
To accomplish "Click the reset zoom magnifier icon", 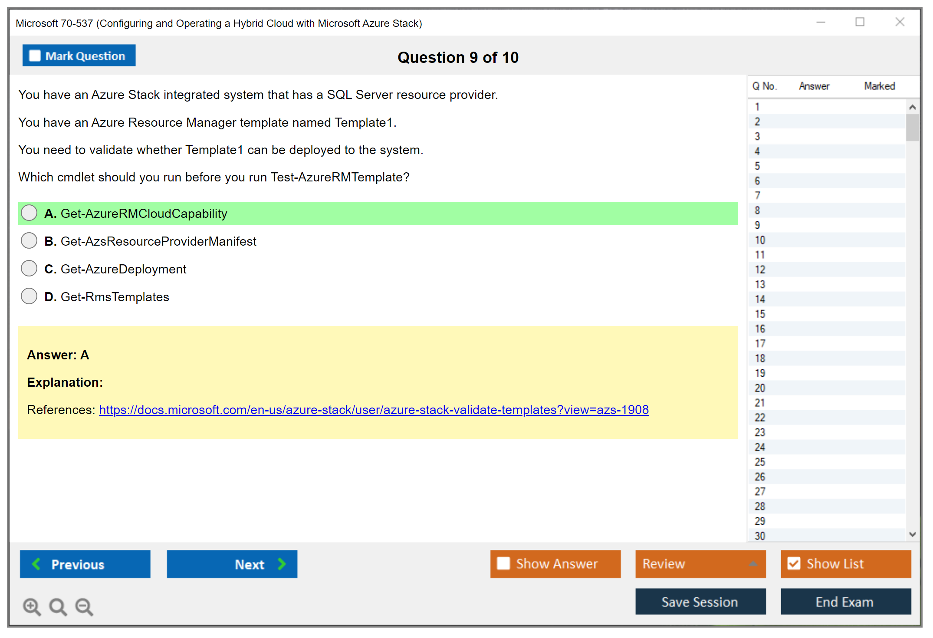I will point(58,606).
